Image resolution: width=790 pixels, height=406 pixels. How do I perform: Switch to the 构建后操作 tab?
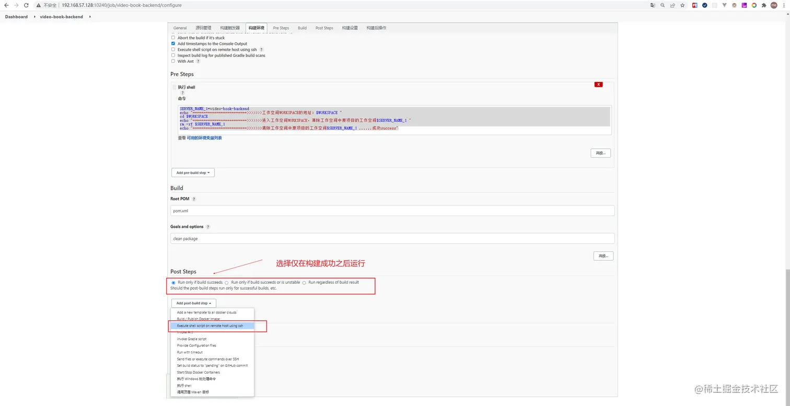pos(376,28)
